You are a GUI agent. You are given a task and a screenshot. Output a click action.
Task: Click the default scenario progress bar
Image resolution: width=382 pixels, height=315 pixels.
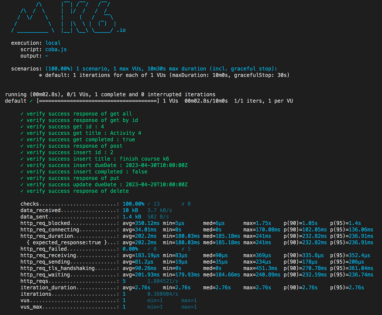pos(98,101)
